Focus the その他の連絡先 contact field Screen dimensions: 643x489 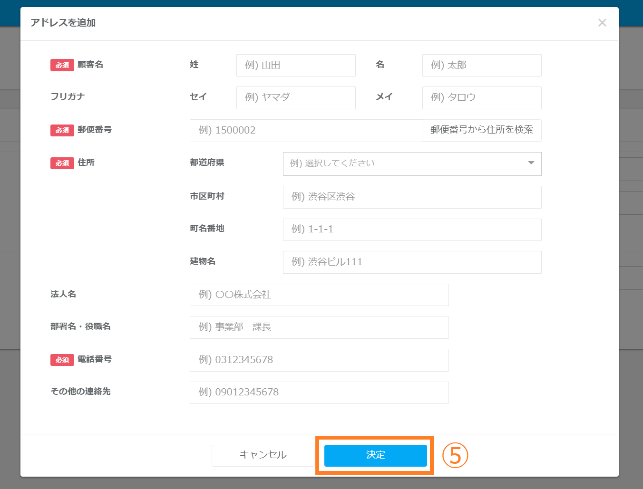coord(319,392)
